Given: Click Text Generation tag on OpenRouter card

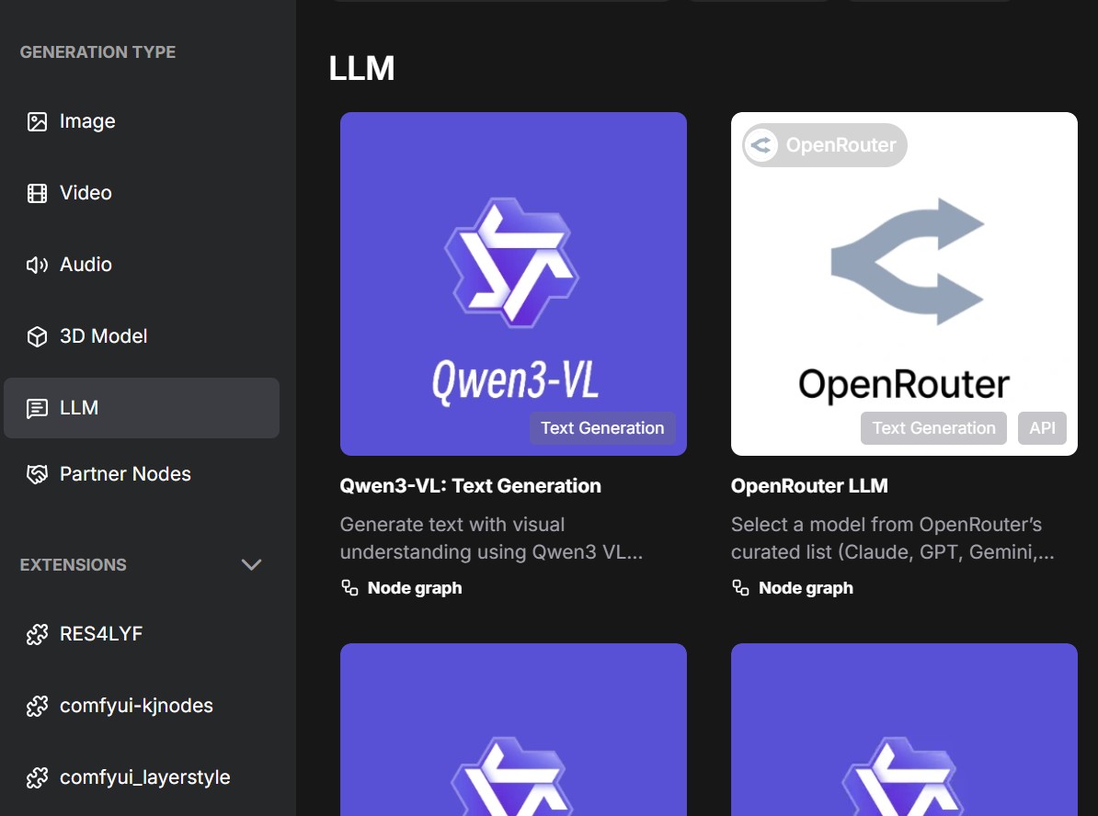Looking at the screenshot, I should click(x=933, y=428).
